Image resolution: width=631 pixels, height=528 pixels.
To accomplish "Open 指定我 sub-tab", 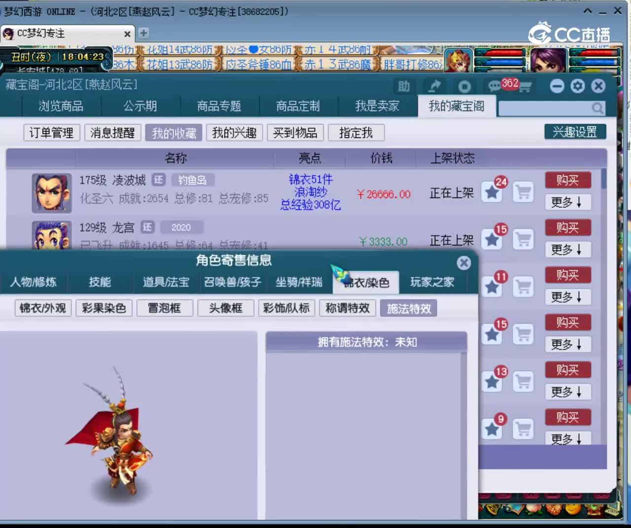I will 356,132.
